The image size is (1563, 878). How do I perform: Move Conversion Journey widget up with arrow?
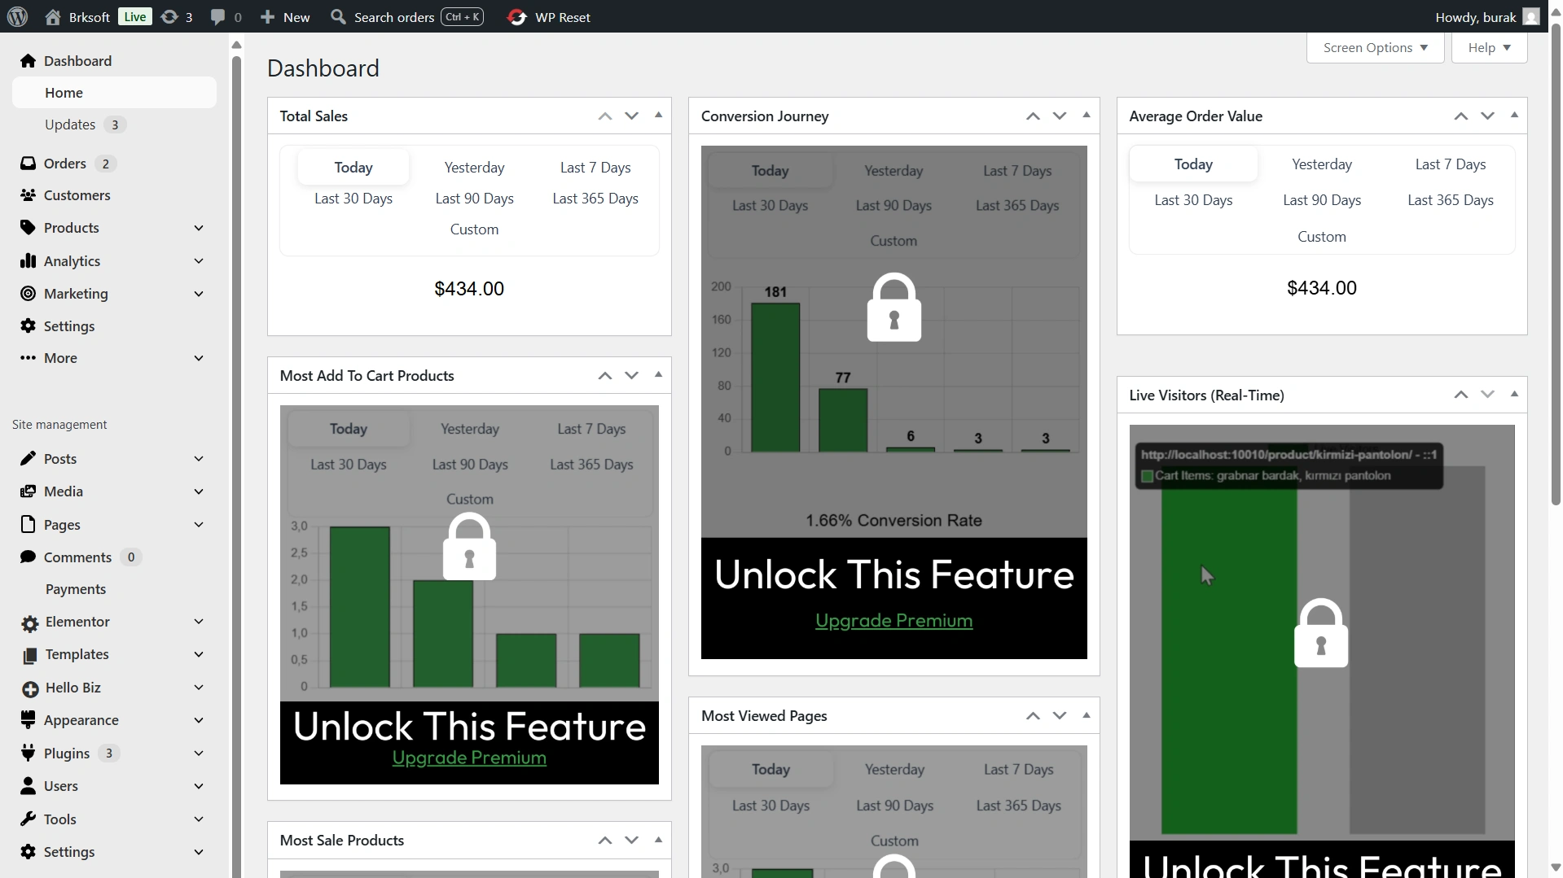pos(1033,116)
